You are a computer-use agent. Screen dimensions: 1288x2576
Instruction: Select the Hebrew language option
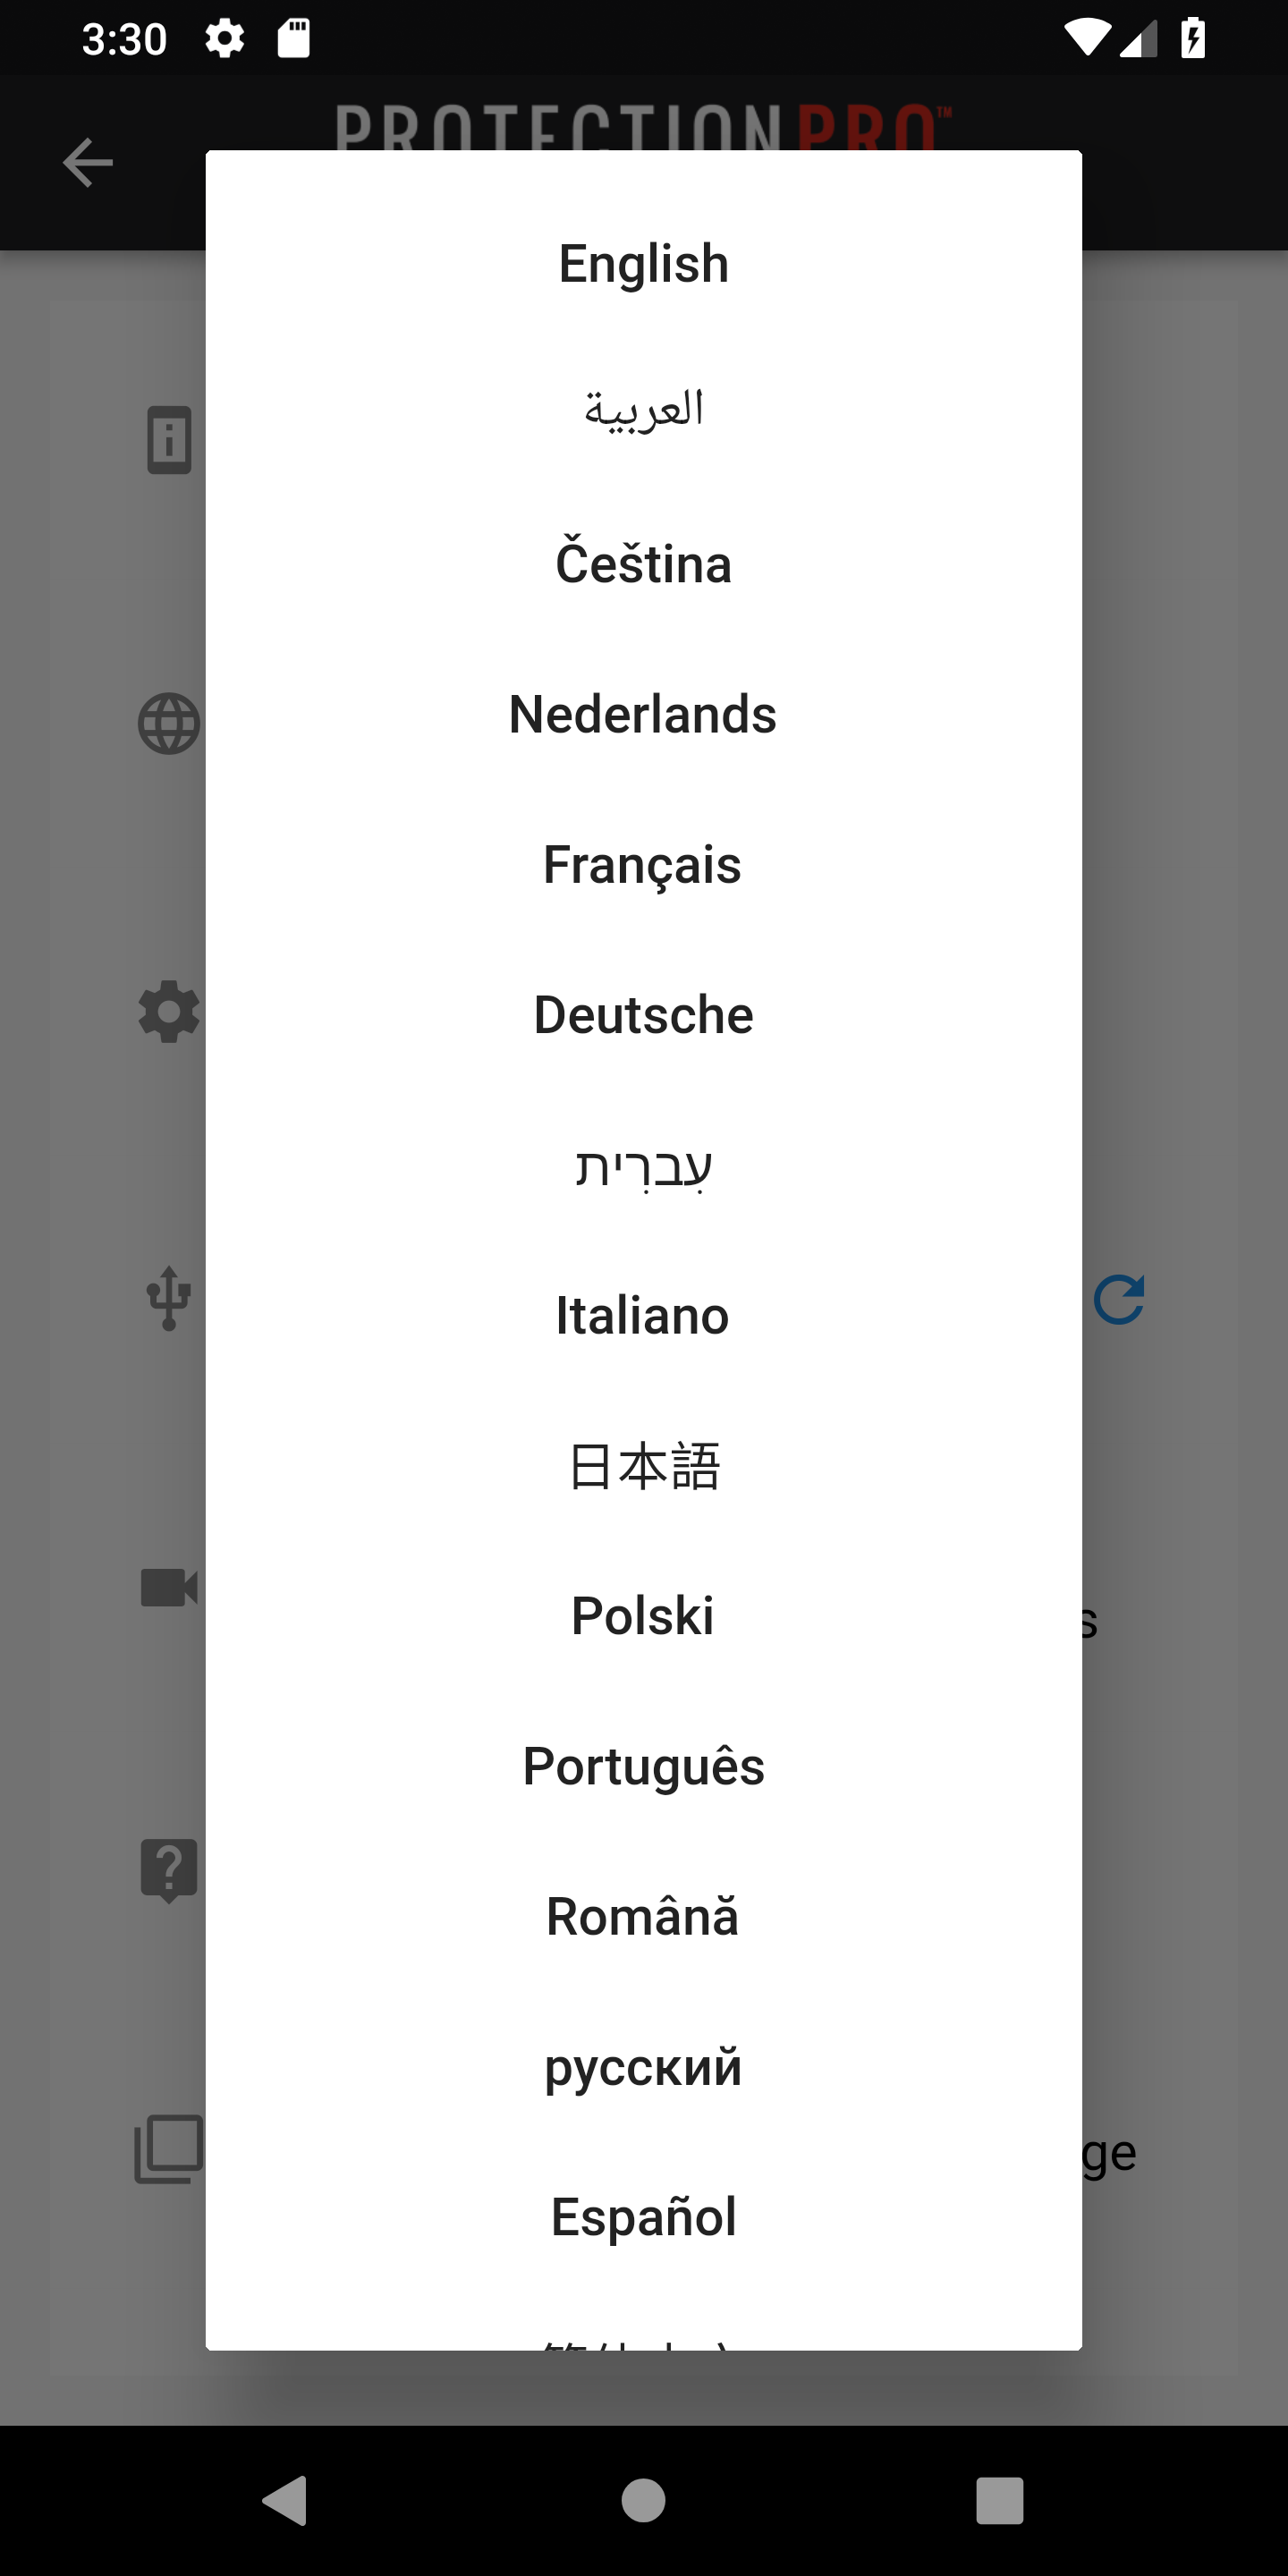(x=643, y=1165)
